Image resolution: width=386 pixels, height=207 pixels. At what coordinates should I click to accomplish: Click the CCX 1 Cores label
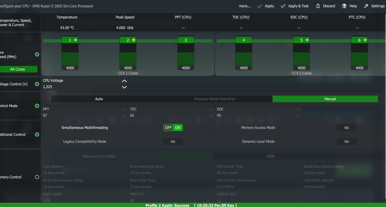tap(128, 73)
